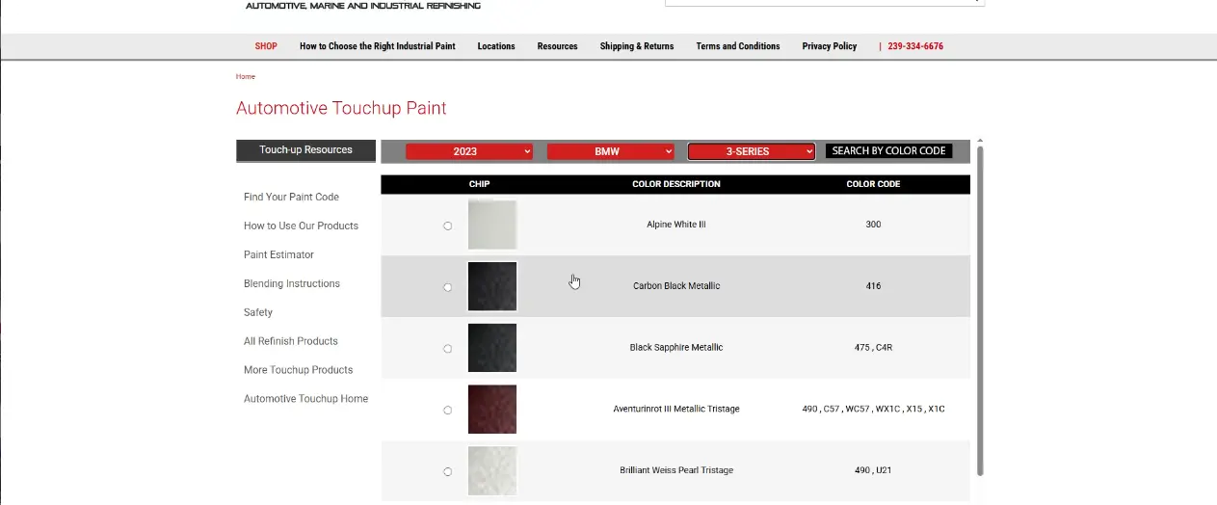This screenshot has height=505, width=1217.
Task: Click color code 416
Action: 873,286
